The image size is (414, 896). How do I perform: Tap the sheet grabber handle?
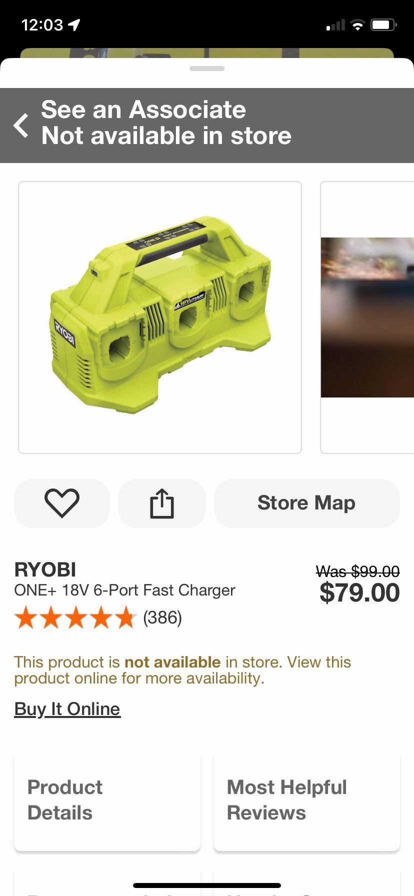pos(207,68)
